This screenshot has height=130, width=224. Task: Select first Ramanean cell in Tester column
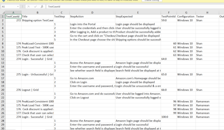coord(207,102)
